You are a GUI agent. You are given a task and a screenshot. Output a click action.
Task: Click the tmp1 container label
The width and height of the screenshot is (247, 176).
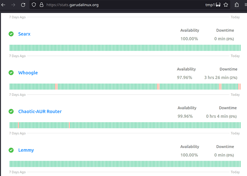tap(210, 5)
